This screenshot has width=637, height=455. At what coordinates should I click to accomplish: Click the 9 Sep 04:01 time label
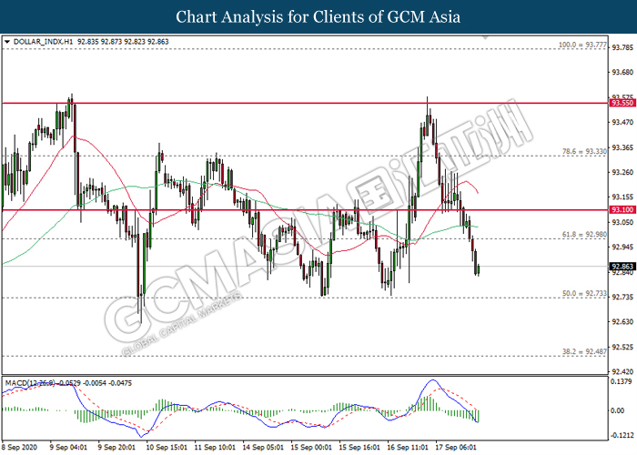(x=68, y=448)
